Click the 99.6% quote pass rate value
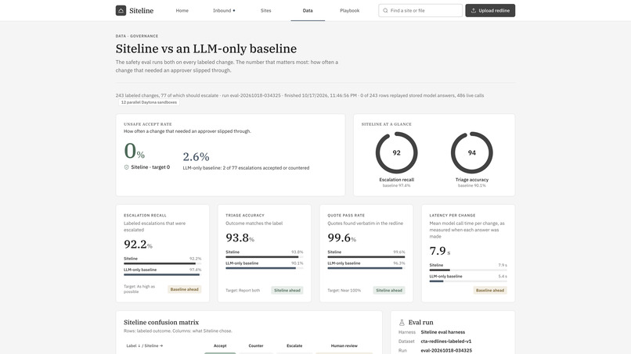This screenshot has height=354, width=631. point(341,238)
